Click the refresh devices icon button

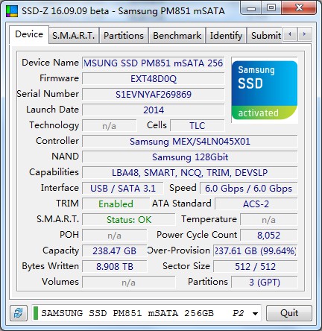[x=19, y=313]
